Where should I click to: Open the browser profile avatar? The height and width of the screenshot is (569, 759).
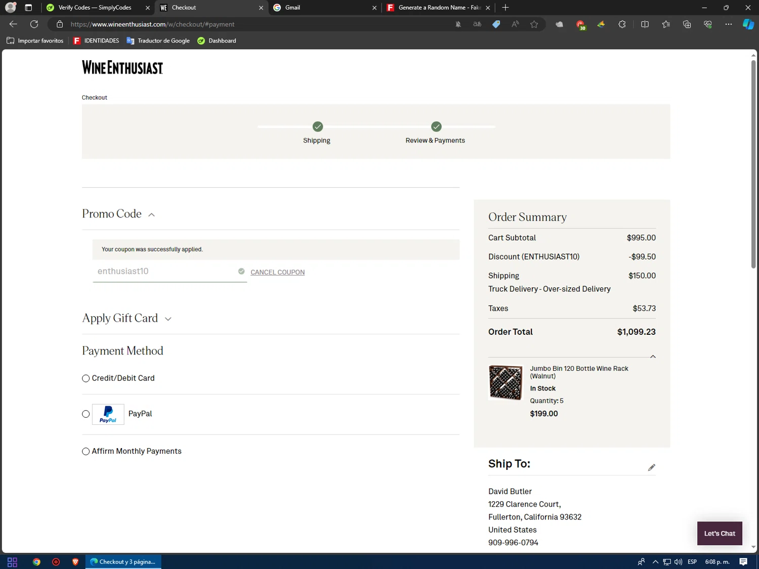click(x=10, y=8)
